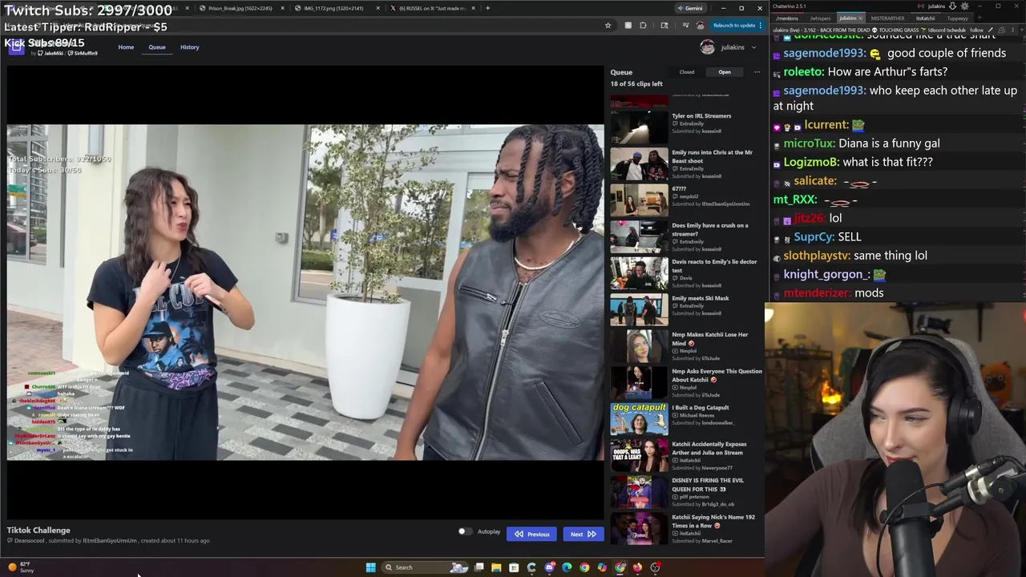Image resolution: width=1026 pixels, height=577 pixels.
Task: Open the queue options three-dot menu
Action: pos(757,72)
